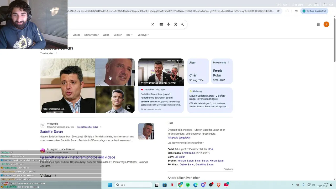Open the 'Sinan Saran' sibling link

click(x=202, y=161)
